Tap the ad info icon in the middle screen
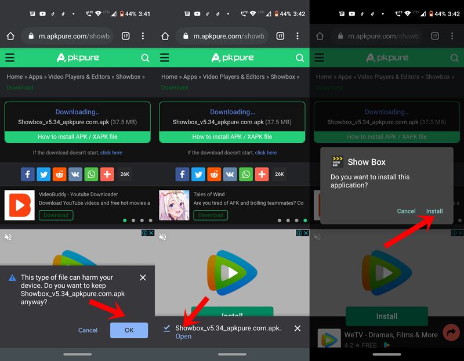The image size is (464, 361). (x=299, y=233)
